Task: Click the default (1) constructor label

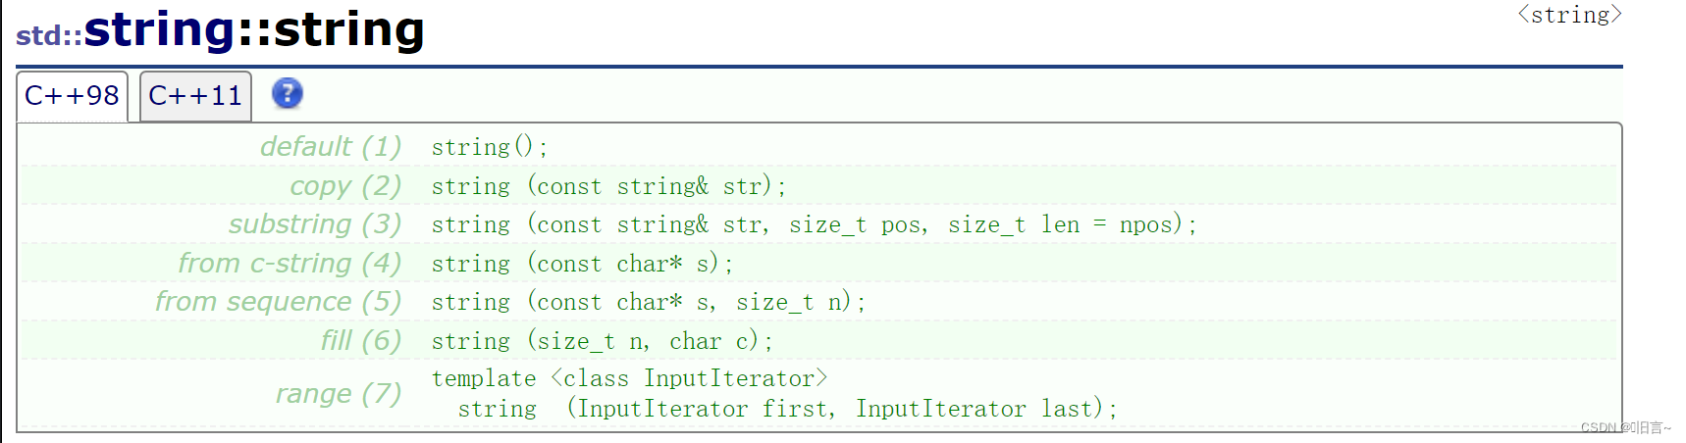Action: click(331, 147)
